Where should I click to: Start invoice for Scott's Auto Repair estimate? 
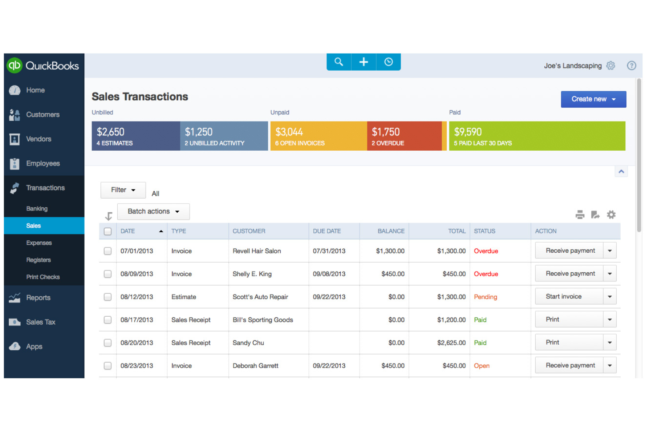coord(564,297)
